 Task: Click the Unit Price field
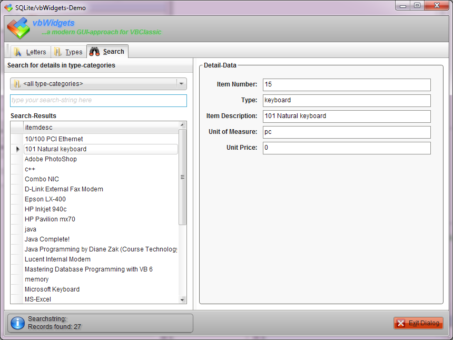coord(347,148)
